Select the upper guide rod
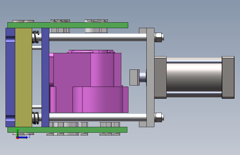Screen dimensions: 240x155 [x=98, y=37]
